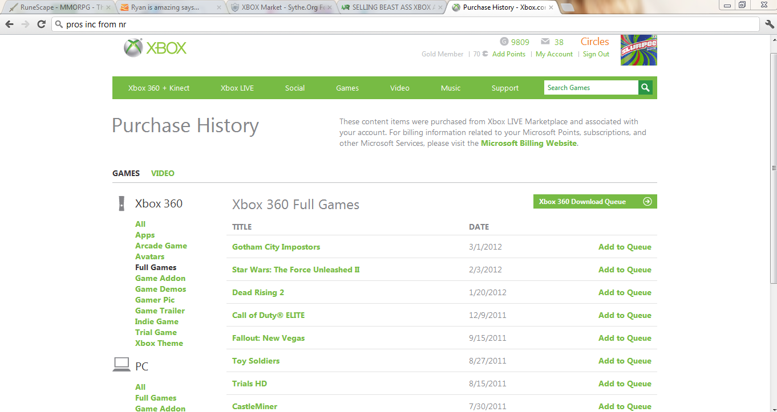The width and height of the screenshot is (777, 412).
Task: Reload the current page
Action: coord(41,25)
